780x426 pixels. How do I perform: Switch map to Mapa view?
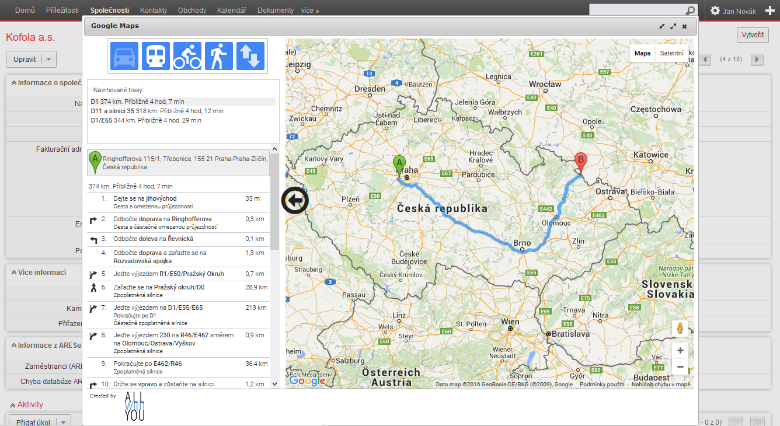(643, 53)
